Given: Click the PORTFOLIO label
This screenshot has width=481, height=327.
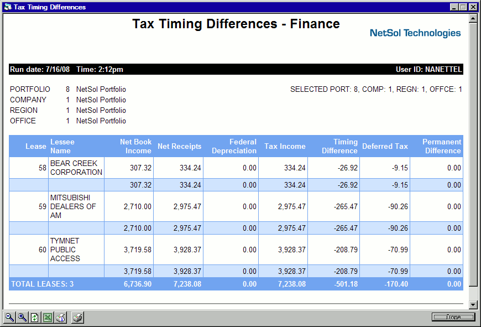Looking at the screenshot, I should [30, 89].
